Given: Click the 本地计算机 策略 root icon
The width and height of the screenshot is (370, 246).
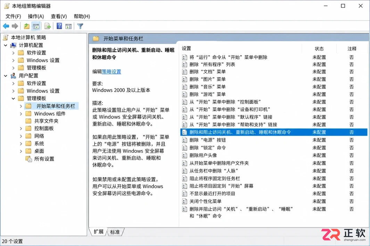Looking at the screenshot, I should coord(6,37).
